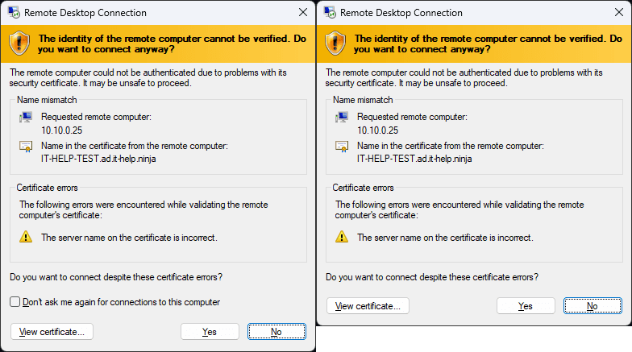Click IT-HELP-TEST.ad.it-help.ninja name in left dialog

coord(98,159)
